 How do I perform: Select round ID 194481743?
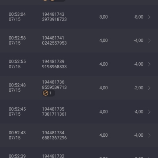tap(53, 14)
